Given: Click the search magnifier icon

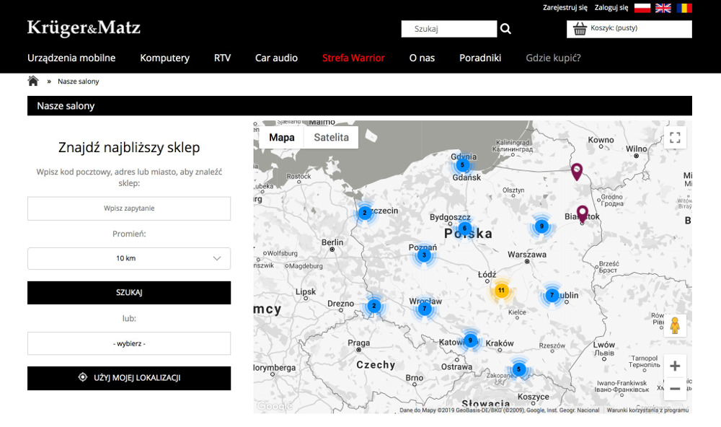Looking at the screenshot, I should point(505,29).
